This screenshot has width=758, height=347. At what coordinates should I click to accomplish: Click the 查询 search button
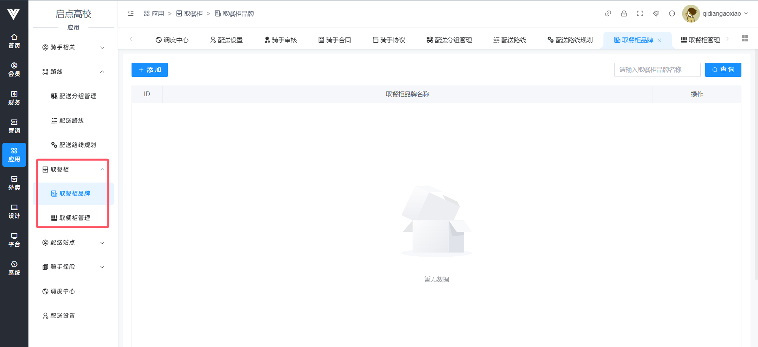click(x=723, y=70)
